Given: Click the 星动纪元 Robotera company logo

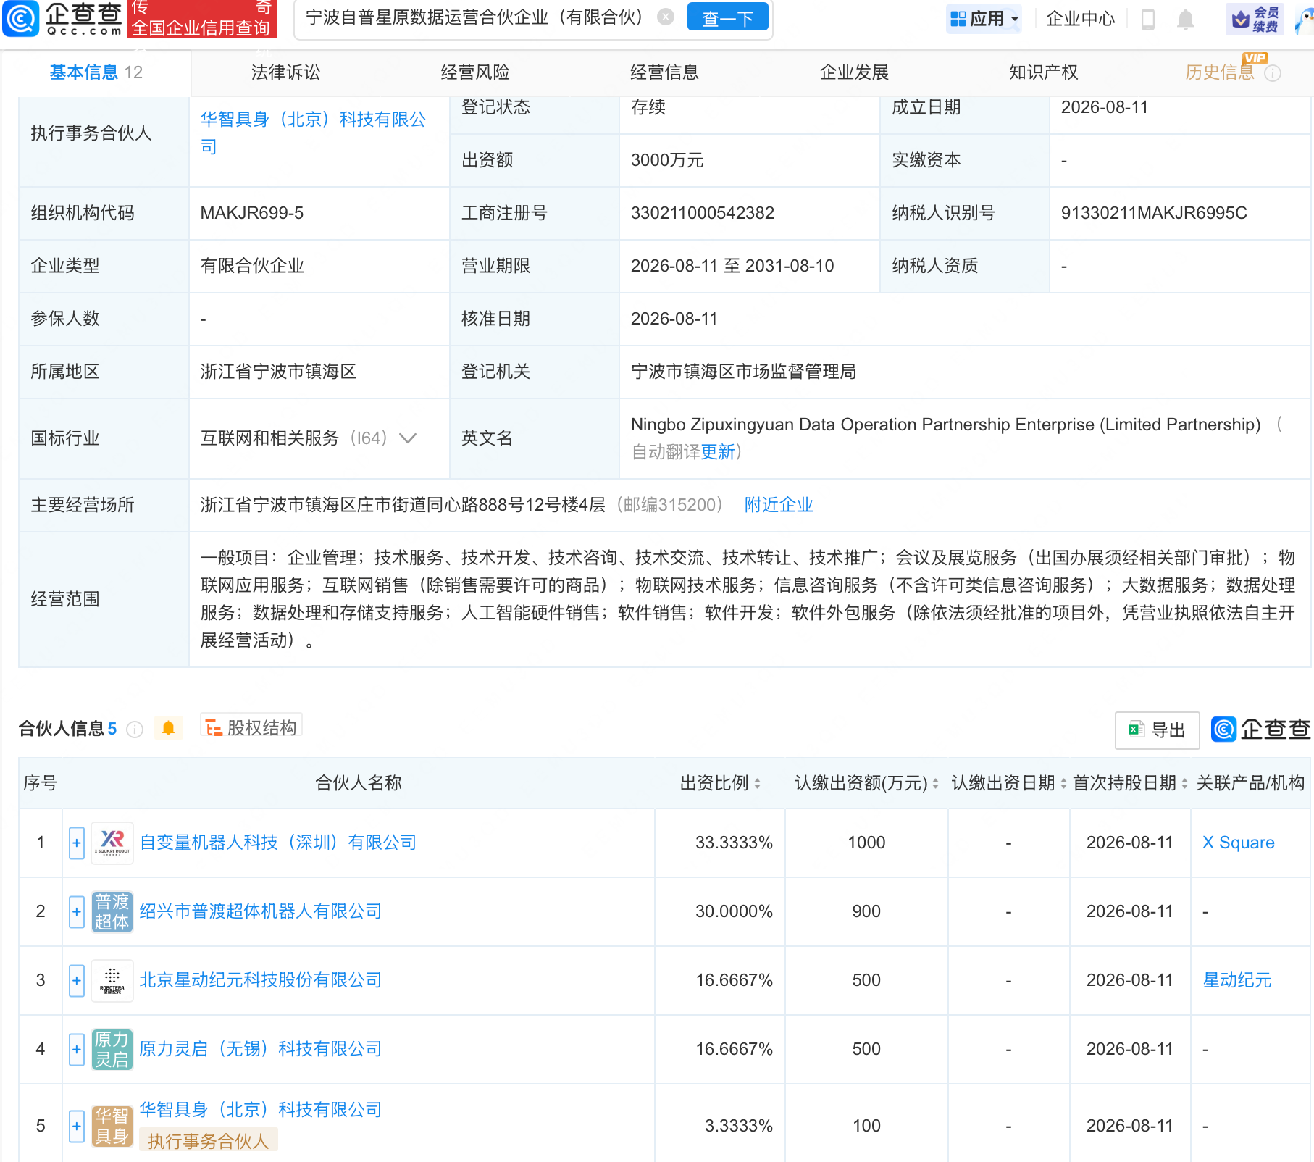Looking at the screenshot, I should click(112, 980).
